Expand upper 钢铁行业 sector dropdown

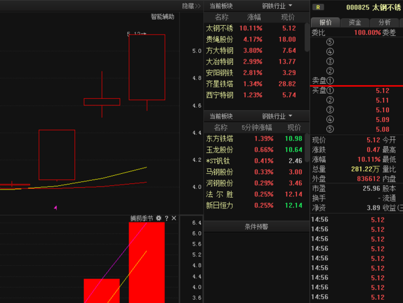(277, 6)
